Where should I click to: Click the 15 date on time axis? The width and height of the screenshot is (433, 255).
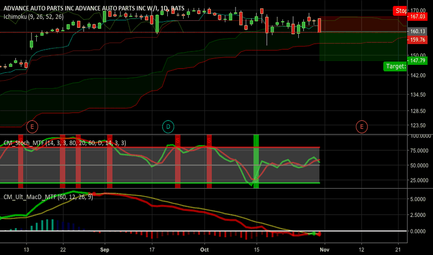(256, 250)
